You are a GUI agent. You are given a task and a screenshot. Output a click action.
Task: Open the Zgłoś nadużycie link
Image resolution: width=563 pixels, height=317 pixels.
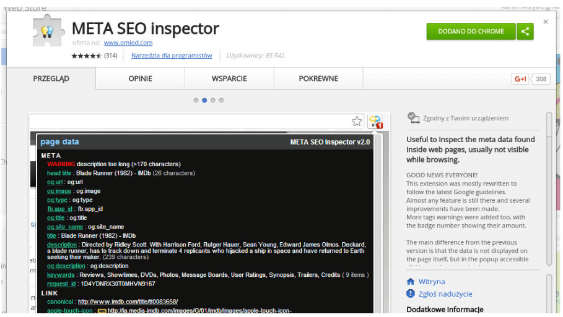445,294
